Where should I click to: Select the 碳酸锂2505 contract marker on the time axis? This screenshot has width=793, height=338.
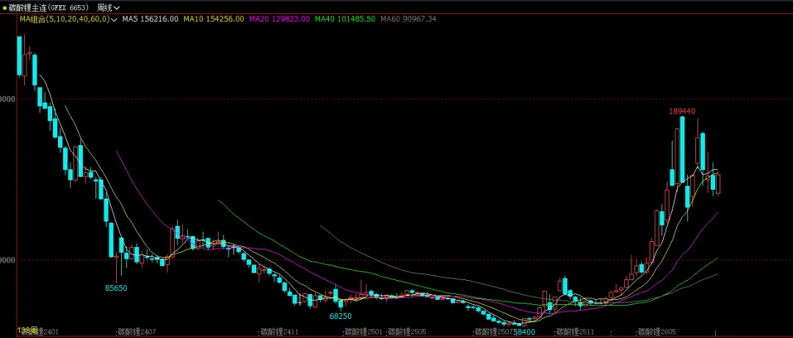pyautogui.click(x=407, y=332)
